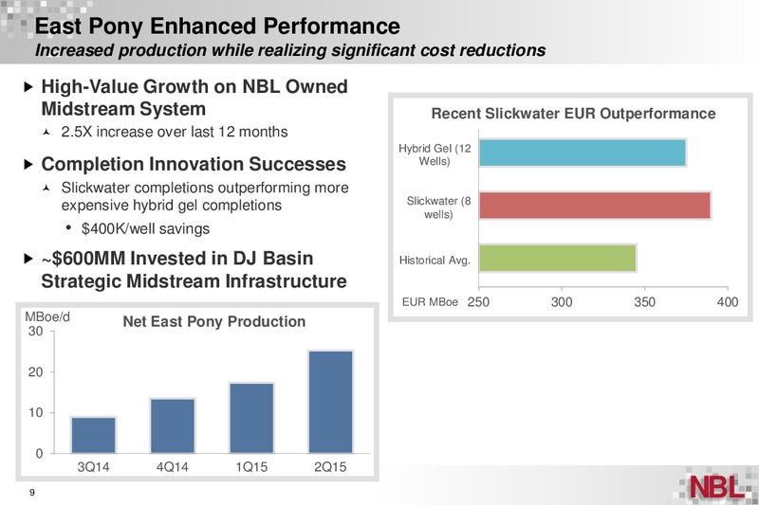
Task: Click the 10 tick on the MBoe/d axis
Action: [x=35, y=413]
